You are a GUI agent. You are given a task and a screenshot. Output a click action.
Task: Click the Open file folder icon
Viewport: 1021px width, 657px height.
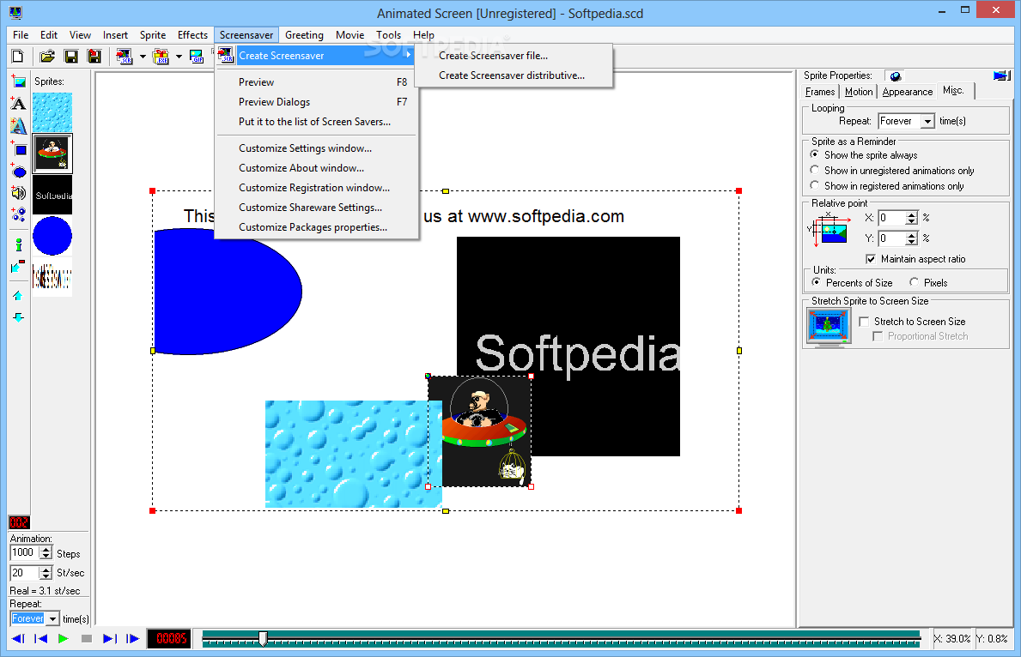click(47, 57)
